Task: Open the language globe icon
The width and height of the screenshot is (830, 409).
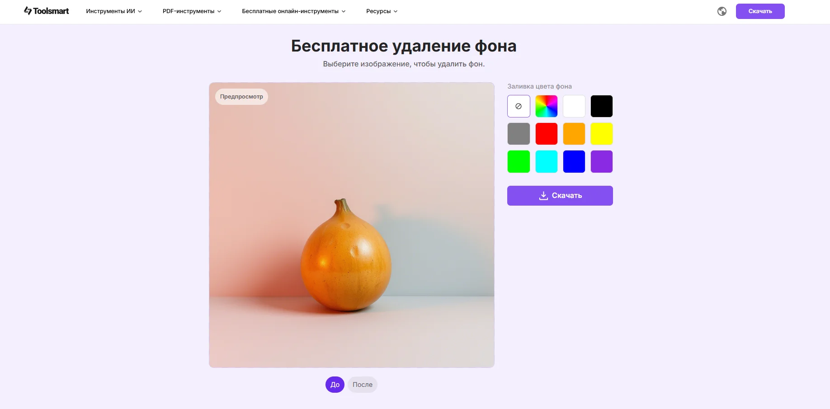Action: point(722,11)
